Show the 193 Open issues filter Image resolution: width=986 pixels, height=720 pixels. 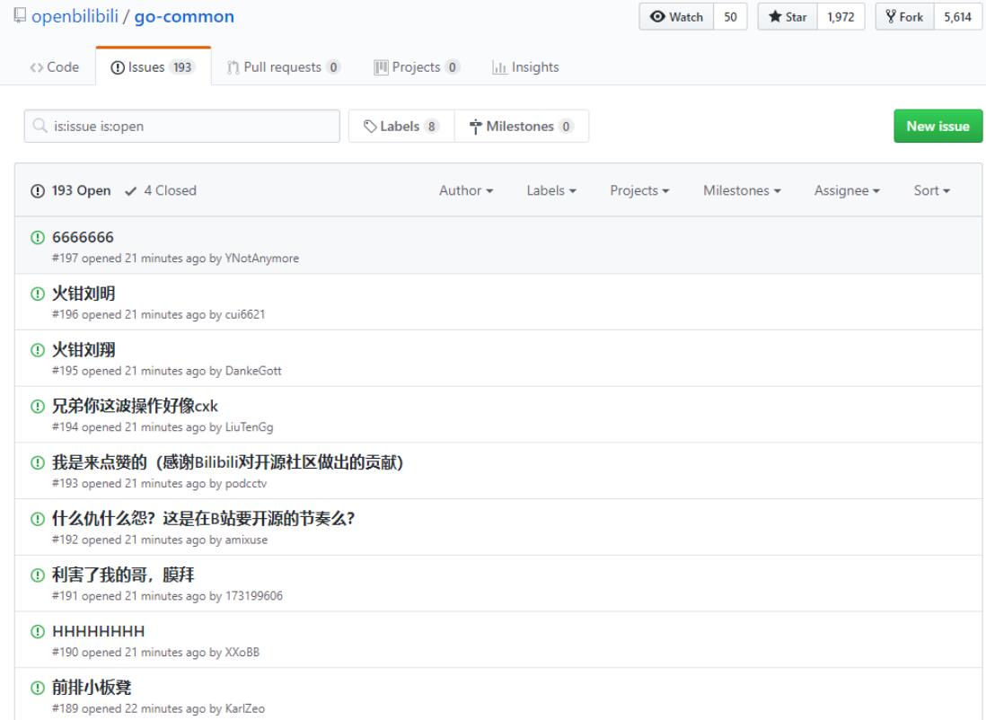(71, 190)
